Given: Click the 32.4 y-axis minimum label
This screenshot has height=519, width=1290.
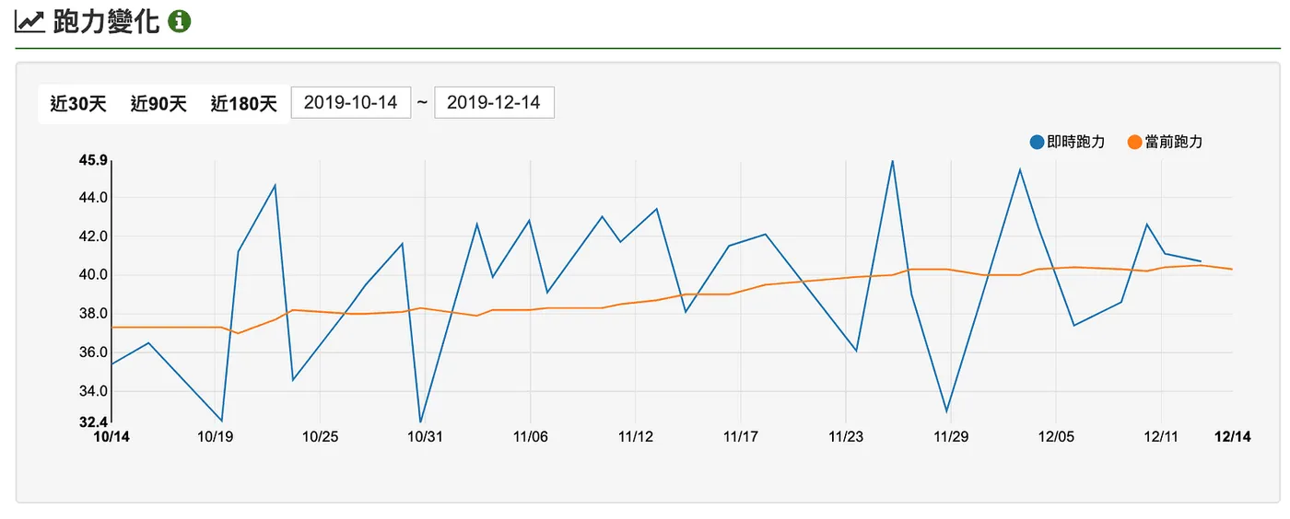Looking at the screenshot, I should click(x=94, y=422).
